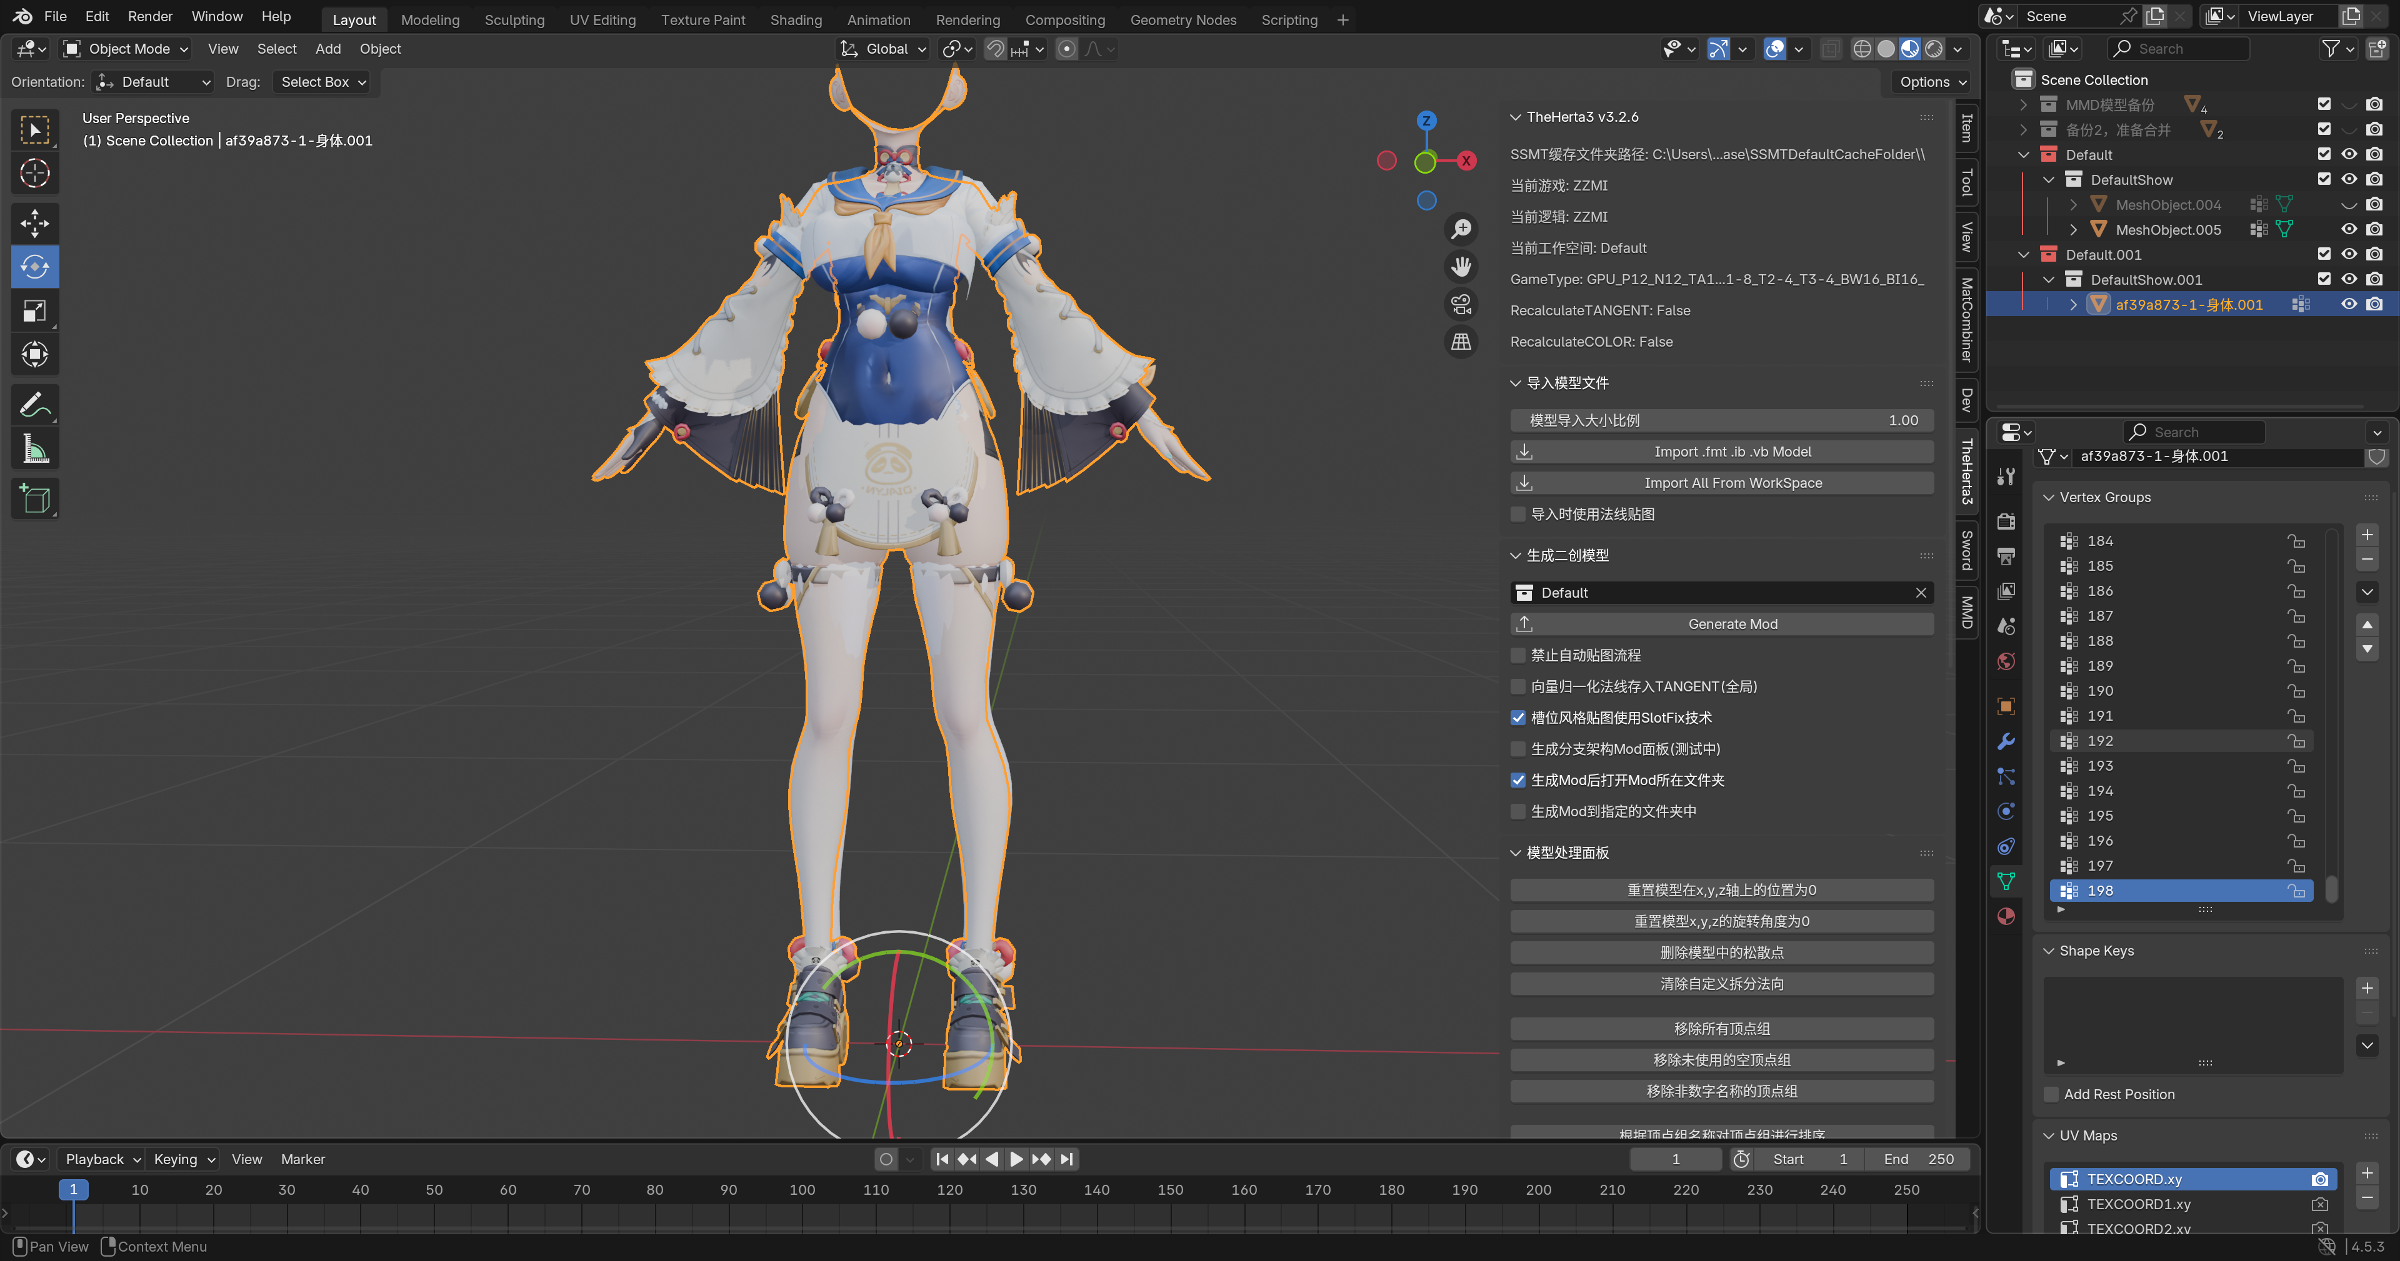Open the Object Mode dropdown
The image size is (2400, 1261).
126,49
